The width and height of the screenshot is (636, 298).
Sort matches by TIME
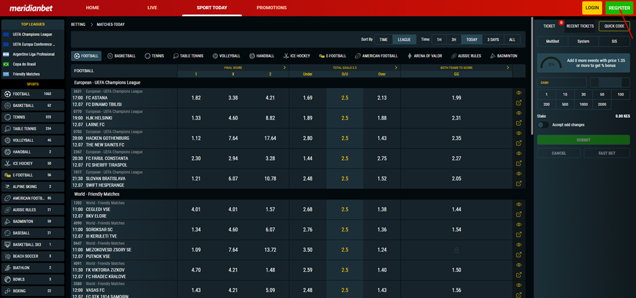[384, 40]
